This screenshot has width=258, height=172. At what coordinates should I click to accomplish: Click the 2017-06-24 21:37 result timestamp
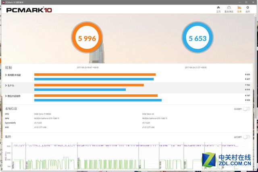196,68
